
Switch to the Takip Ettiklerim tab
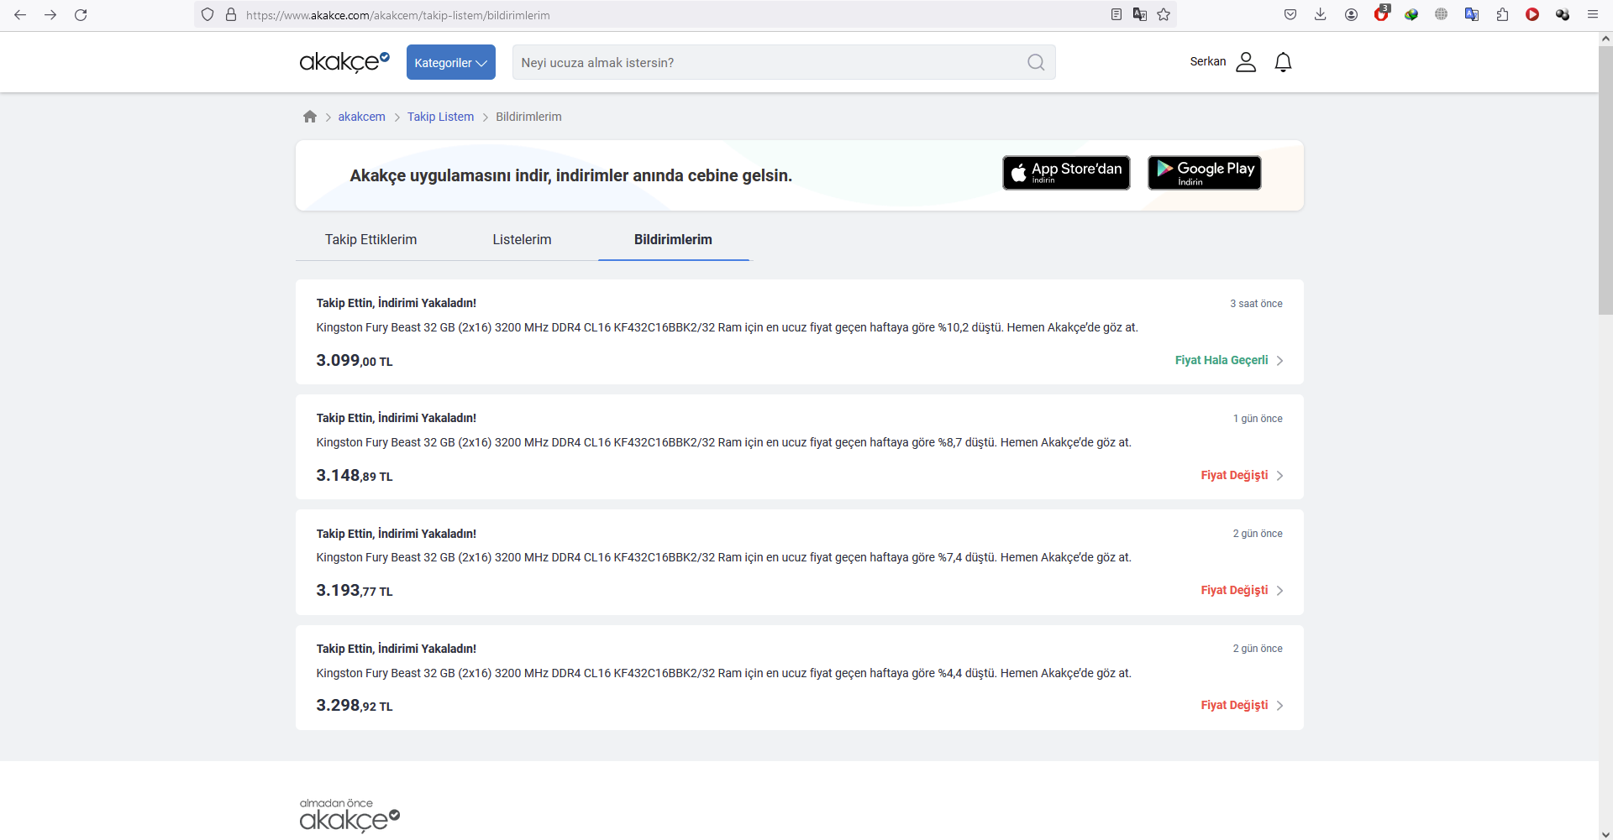coord(370,239)
